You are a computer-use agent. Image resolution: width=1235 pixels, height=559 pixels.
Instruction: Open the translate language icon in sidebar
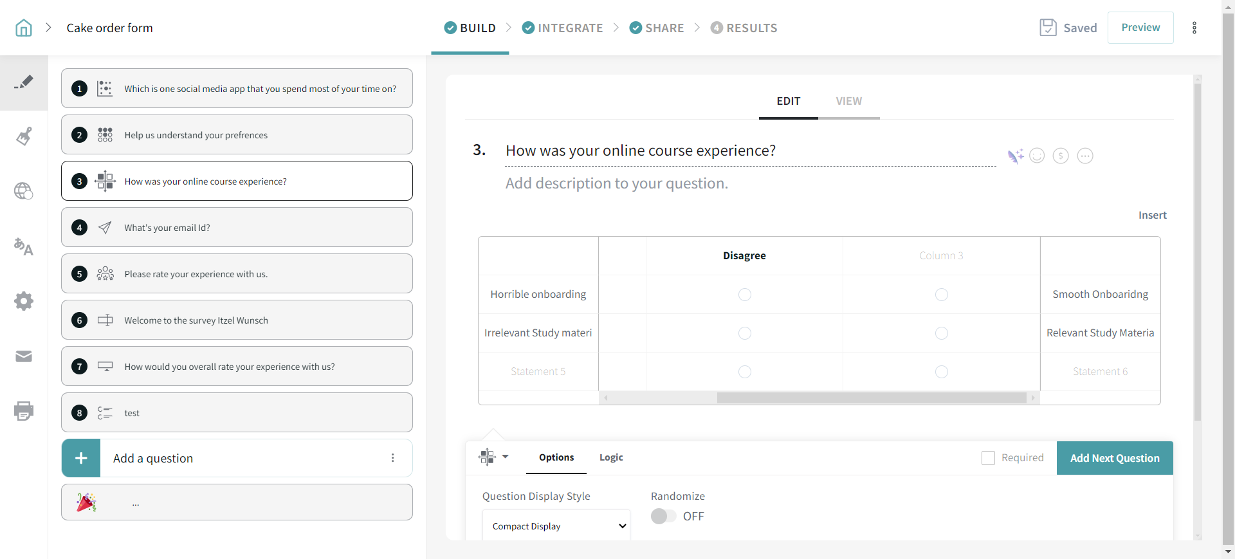(x=24, y=246)
